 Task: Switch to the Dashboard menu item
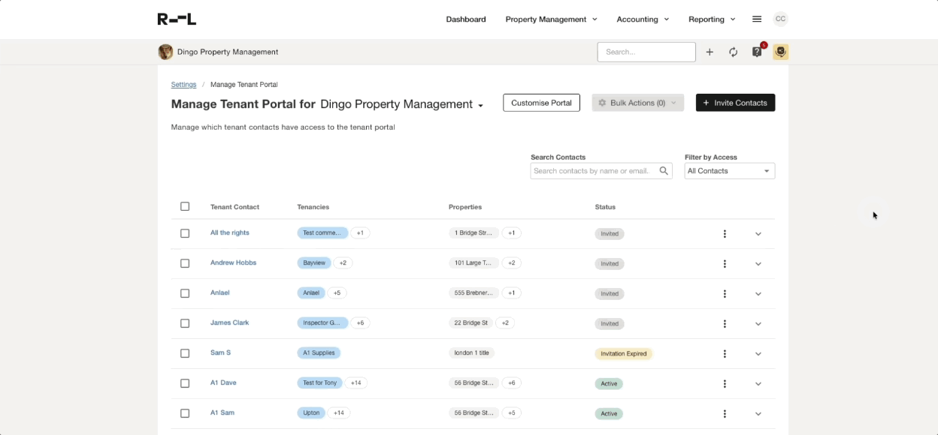coord(466,19)
